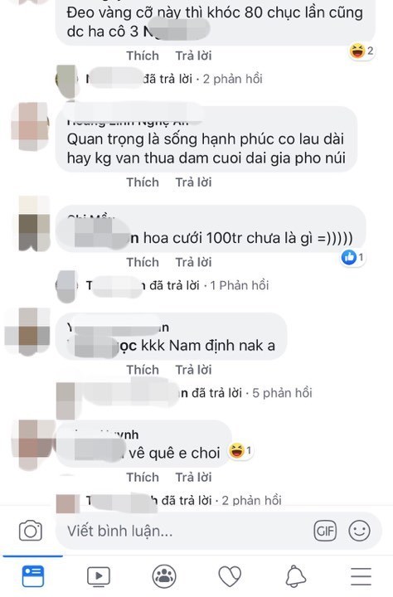
Task: Open the Notifications bell tab
Action: click(295, 576)
